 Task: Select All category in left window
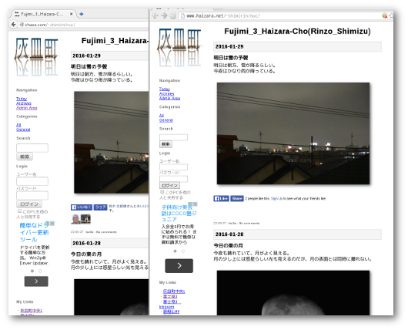(x=18, y=125)
